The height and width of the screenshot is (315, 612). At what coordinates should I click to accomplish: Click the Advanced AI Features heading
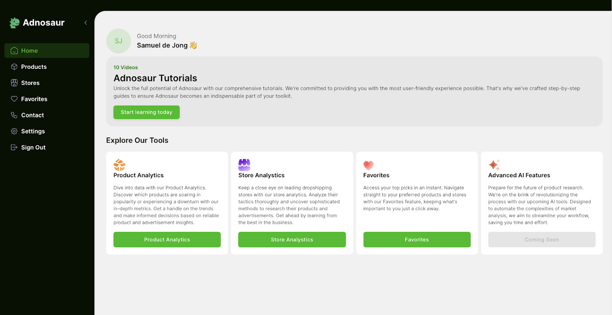pos(519,175)
